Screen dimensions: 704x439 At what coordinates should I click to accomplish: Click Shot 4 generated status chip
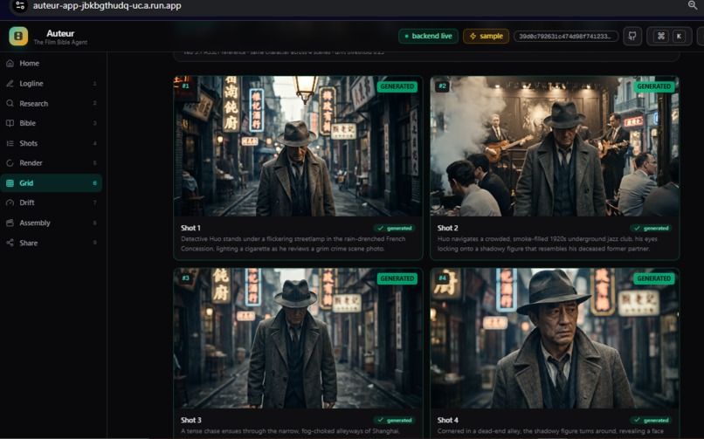point(651,420)
